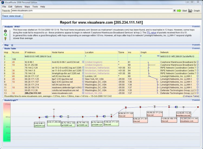Click the Map panel help question icon

tap(193, 45)
